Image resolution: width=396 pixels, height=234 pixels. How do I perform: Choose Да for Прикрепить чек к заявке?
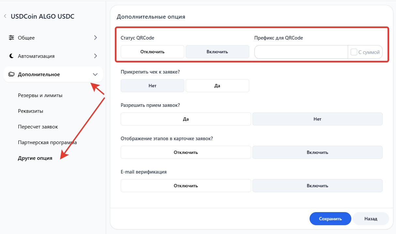[x=217, y=86]
